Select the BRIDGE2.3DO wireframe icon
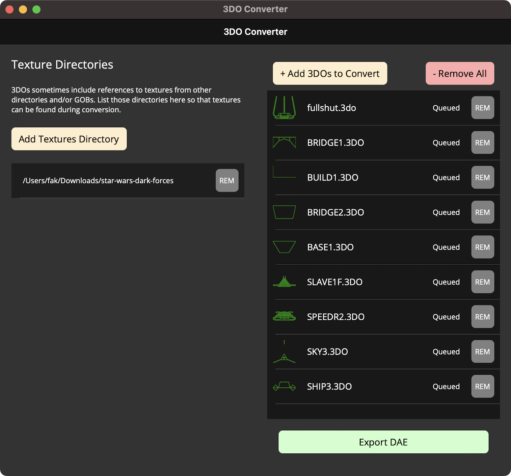 point(285,212)
